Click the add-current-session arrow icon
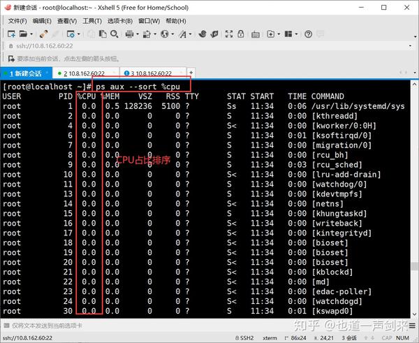419x343 pixels. (11, 58)
